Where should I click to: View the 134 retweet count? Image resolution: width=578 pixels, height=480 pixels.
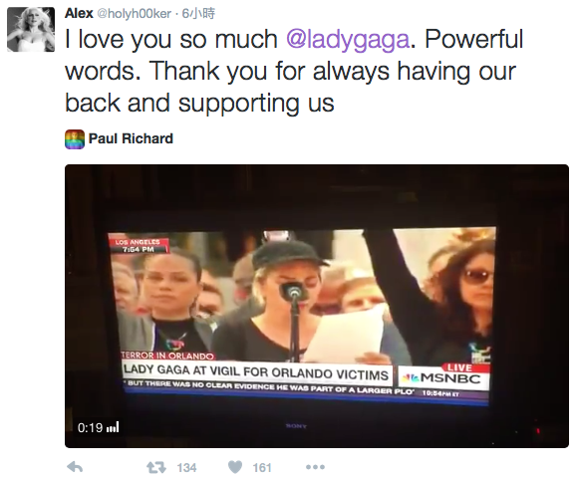tap(186, 468)
